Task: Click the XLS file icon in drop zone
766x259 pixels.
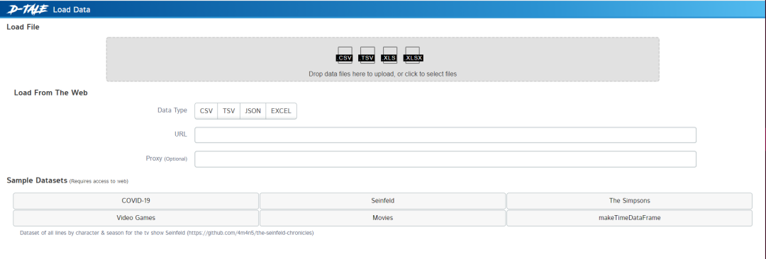Action: click(x=389, y=54)
